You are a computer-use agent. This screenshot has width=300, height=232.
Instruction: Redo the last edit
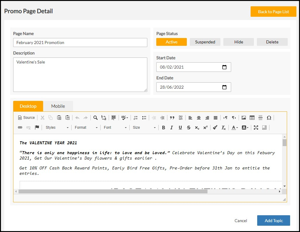click(86, 118)
